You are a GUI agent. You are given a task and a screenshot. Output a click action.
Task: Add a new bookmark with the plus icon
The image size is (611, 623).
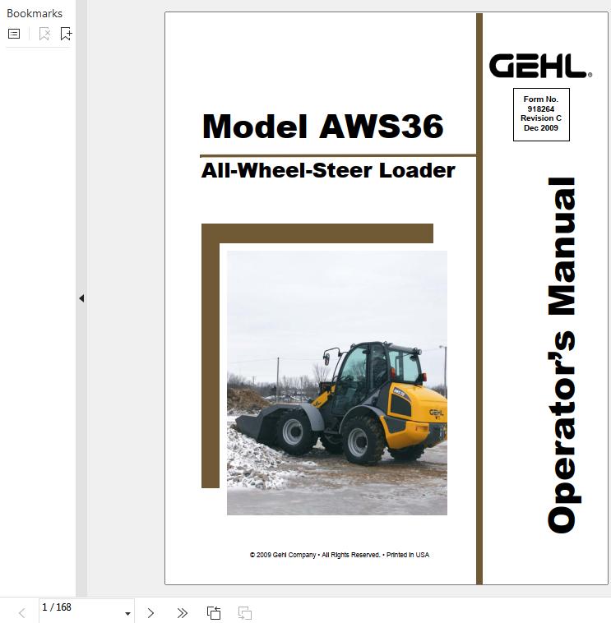click(66, 34)
